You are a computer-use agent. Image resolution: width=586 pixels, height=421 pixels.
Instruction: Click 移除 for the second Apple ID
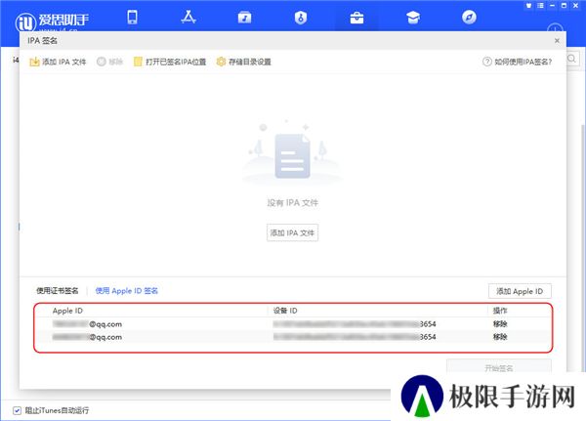tap(500, 337)
